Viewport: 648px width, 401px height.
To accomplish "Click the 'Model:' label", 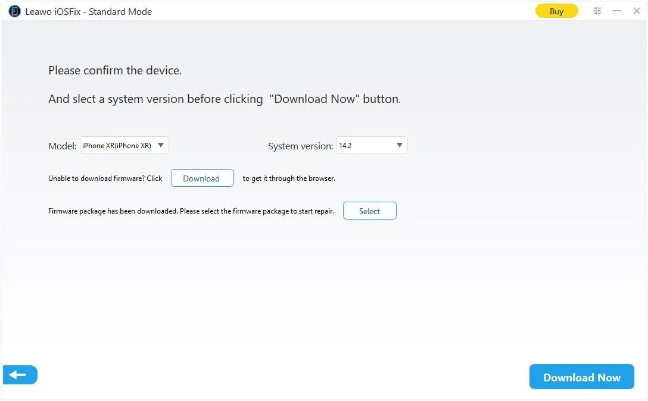I will click(x=63, y=146).
